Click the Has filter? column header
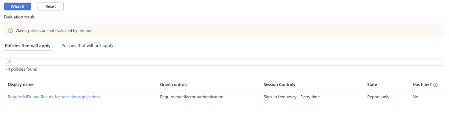The image size is (449, 125). 420,85
